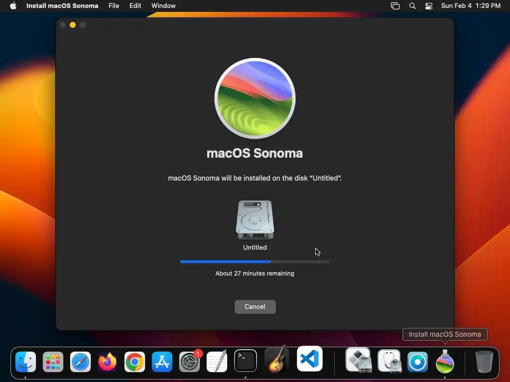Open the Trash in the Dock
The width and height of the screenshot is (510, 382).
(x=484, y=362)
